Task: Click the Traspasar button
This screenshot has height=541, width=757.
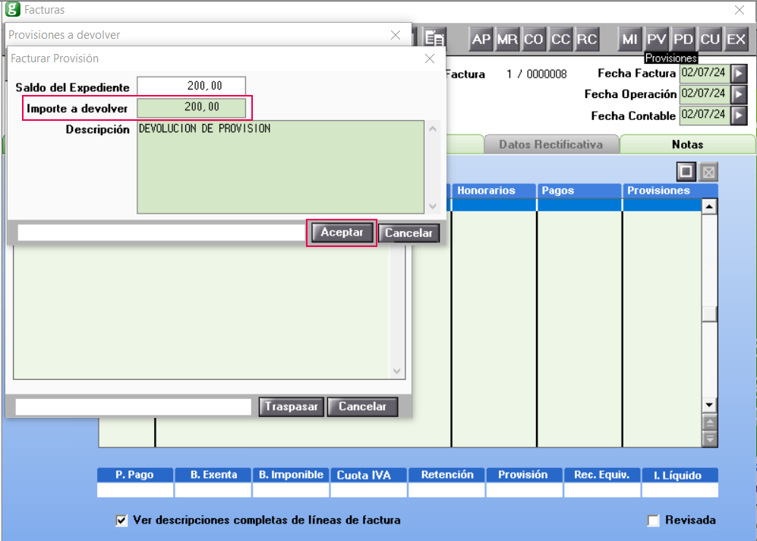Action: (291, 407)
